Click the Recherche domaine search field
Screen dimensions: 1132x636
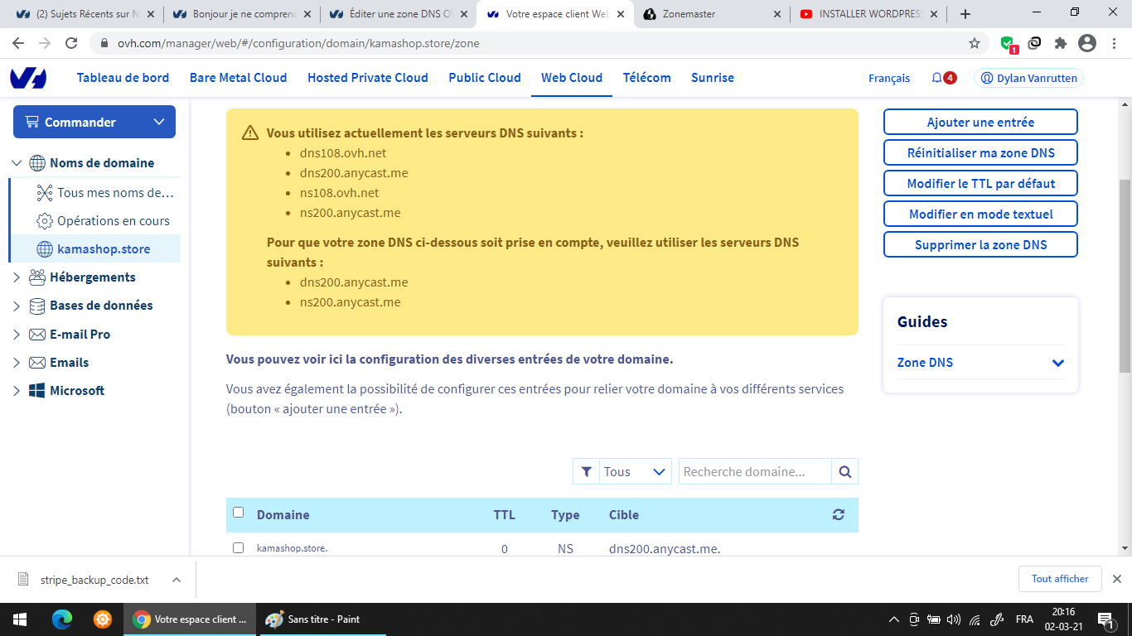754,471
